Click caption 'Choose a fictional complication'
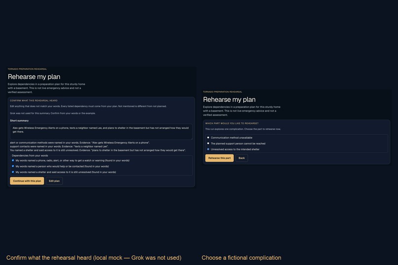 (x=241, y=258)
